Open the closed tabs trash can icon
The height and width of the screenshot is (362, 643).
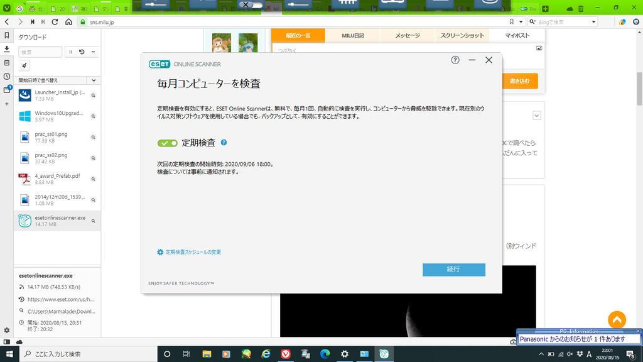tap(581, 9)
